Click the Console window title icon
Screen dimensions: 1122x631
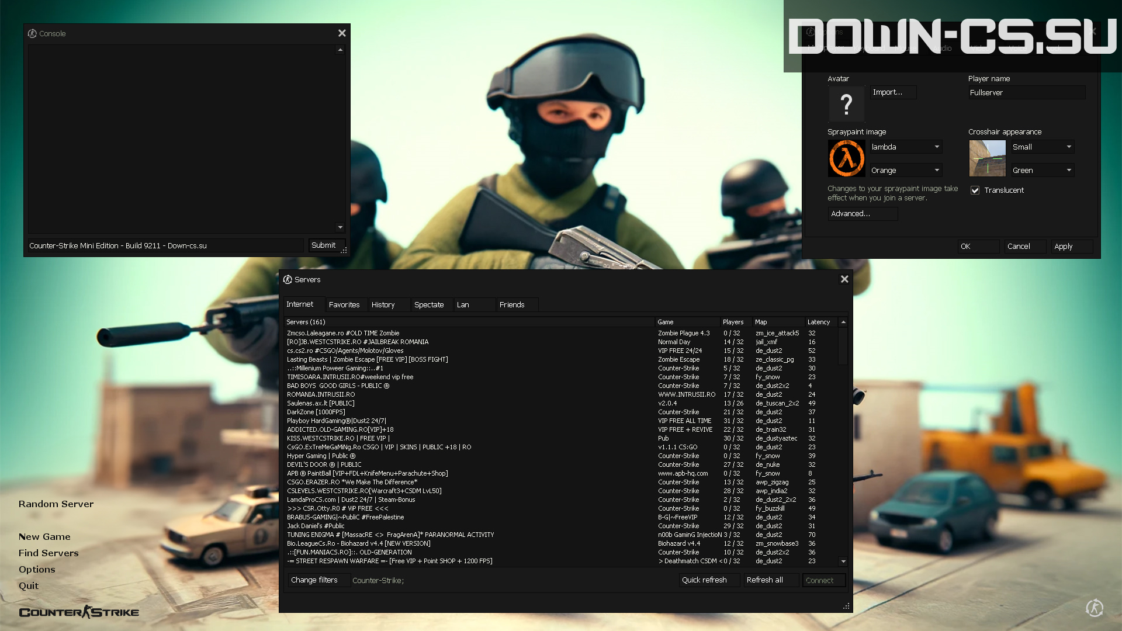click(32, 34)
